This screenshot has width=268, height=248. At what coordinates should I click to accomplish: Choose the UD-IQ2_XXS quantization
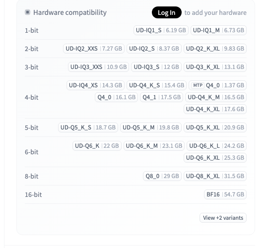click(x=94, y=49)
